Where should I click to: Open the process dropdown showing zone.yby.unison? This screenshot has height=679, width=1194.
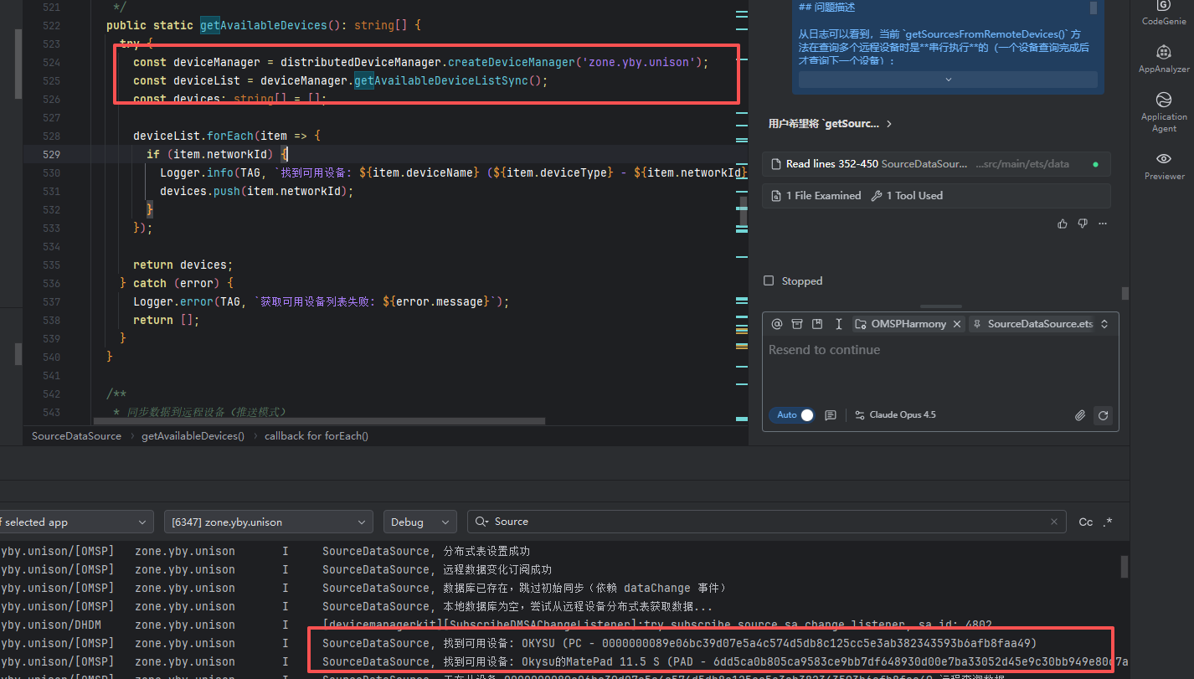point(268,522)
